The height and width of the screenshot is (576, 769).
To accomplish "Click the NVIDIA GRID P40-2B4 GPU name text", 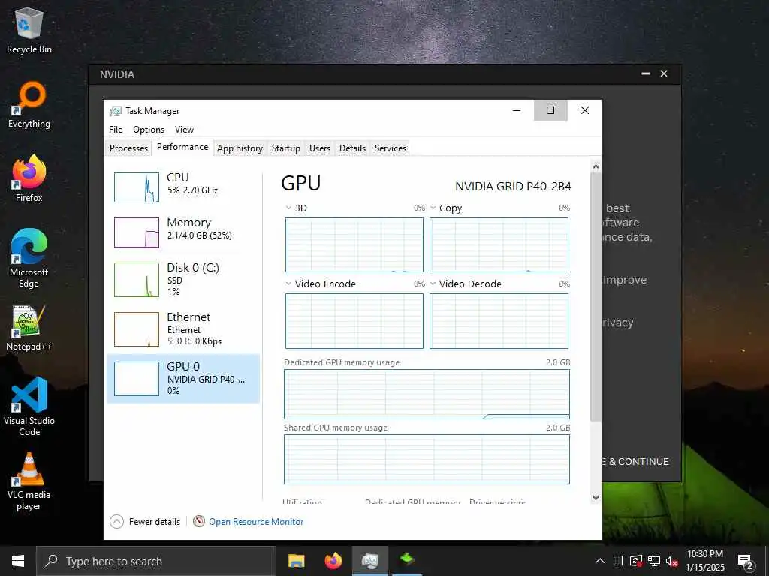I will [x=513, y=187].
